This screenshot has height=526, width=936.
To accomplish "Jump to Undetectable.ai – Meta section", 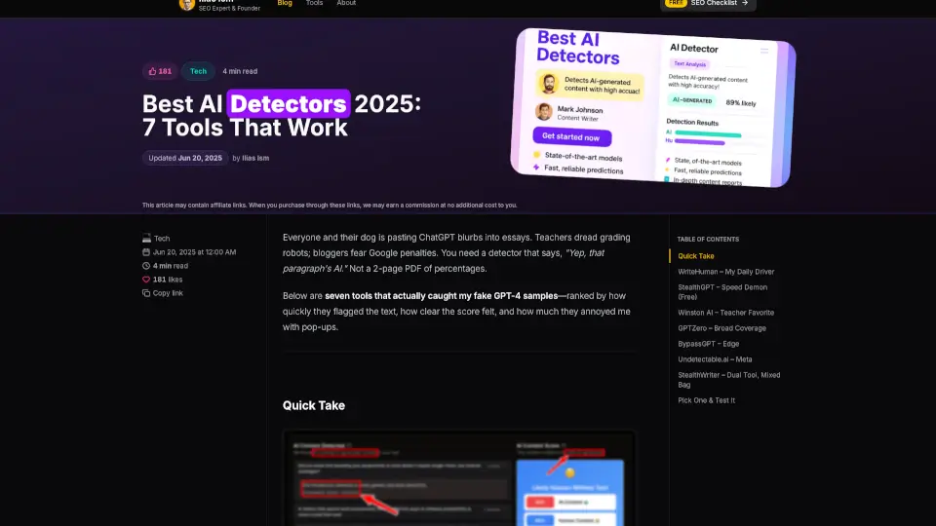I will tap(715, 359).
